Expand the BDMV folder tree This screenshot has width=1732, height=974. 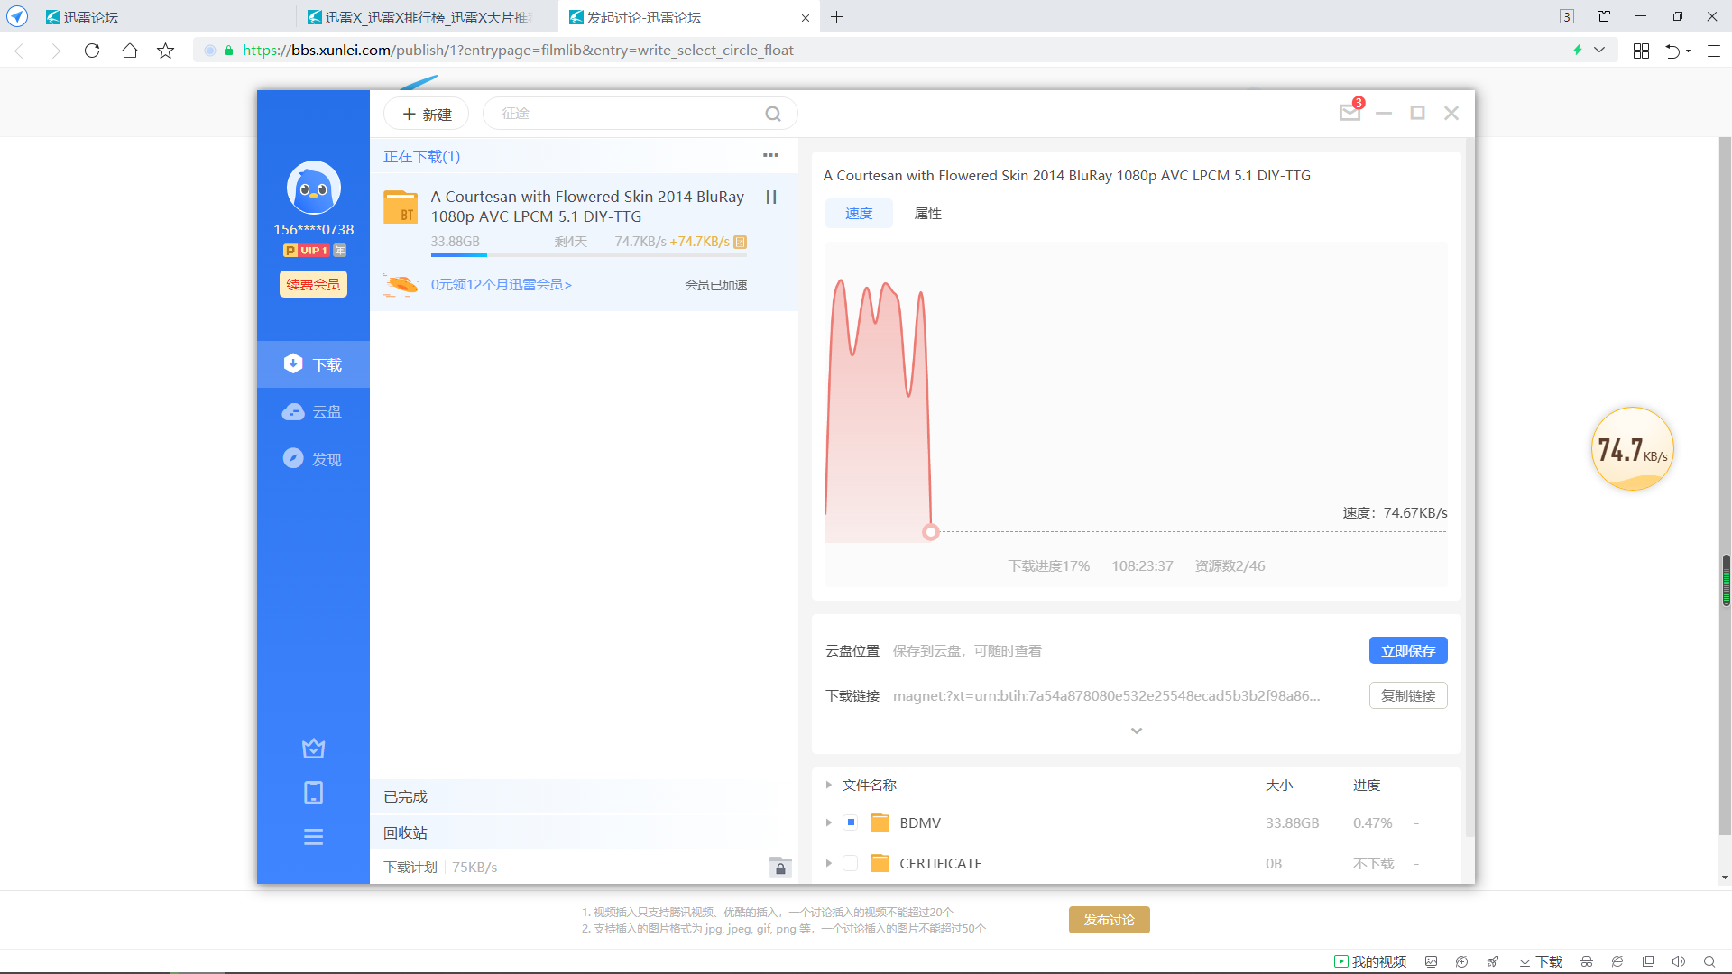pyautogui.click(x=828, y=822)
